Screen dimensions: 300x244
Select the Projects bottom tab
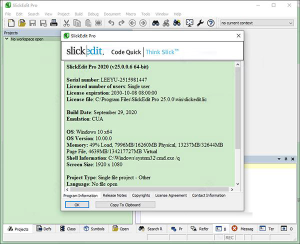(x=18, y=229)
